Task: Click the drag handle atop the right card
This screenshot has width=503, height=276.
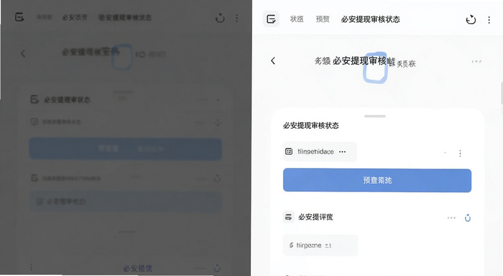Action: (375, 116)
